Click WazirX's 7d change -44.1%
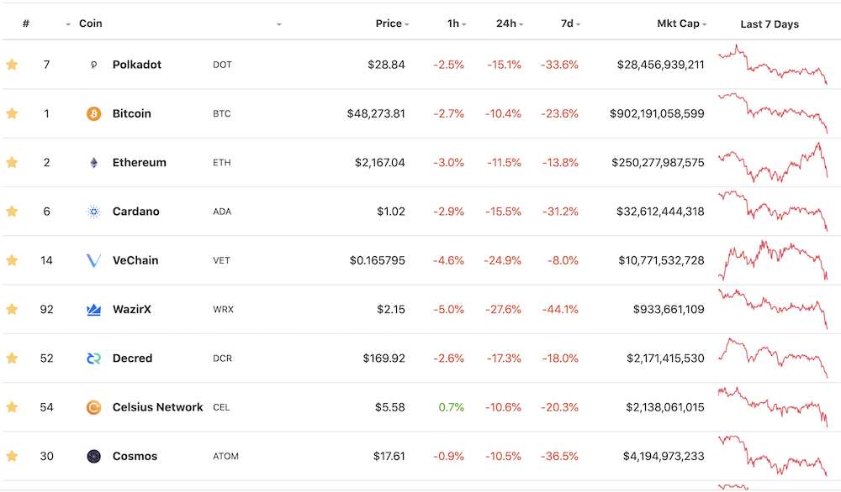Image resolution: width=841 pixels, height=492 pixels. tap(560, 310)
